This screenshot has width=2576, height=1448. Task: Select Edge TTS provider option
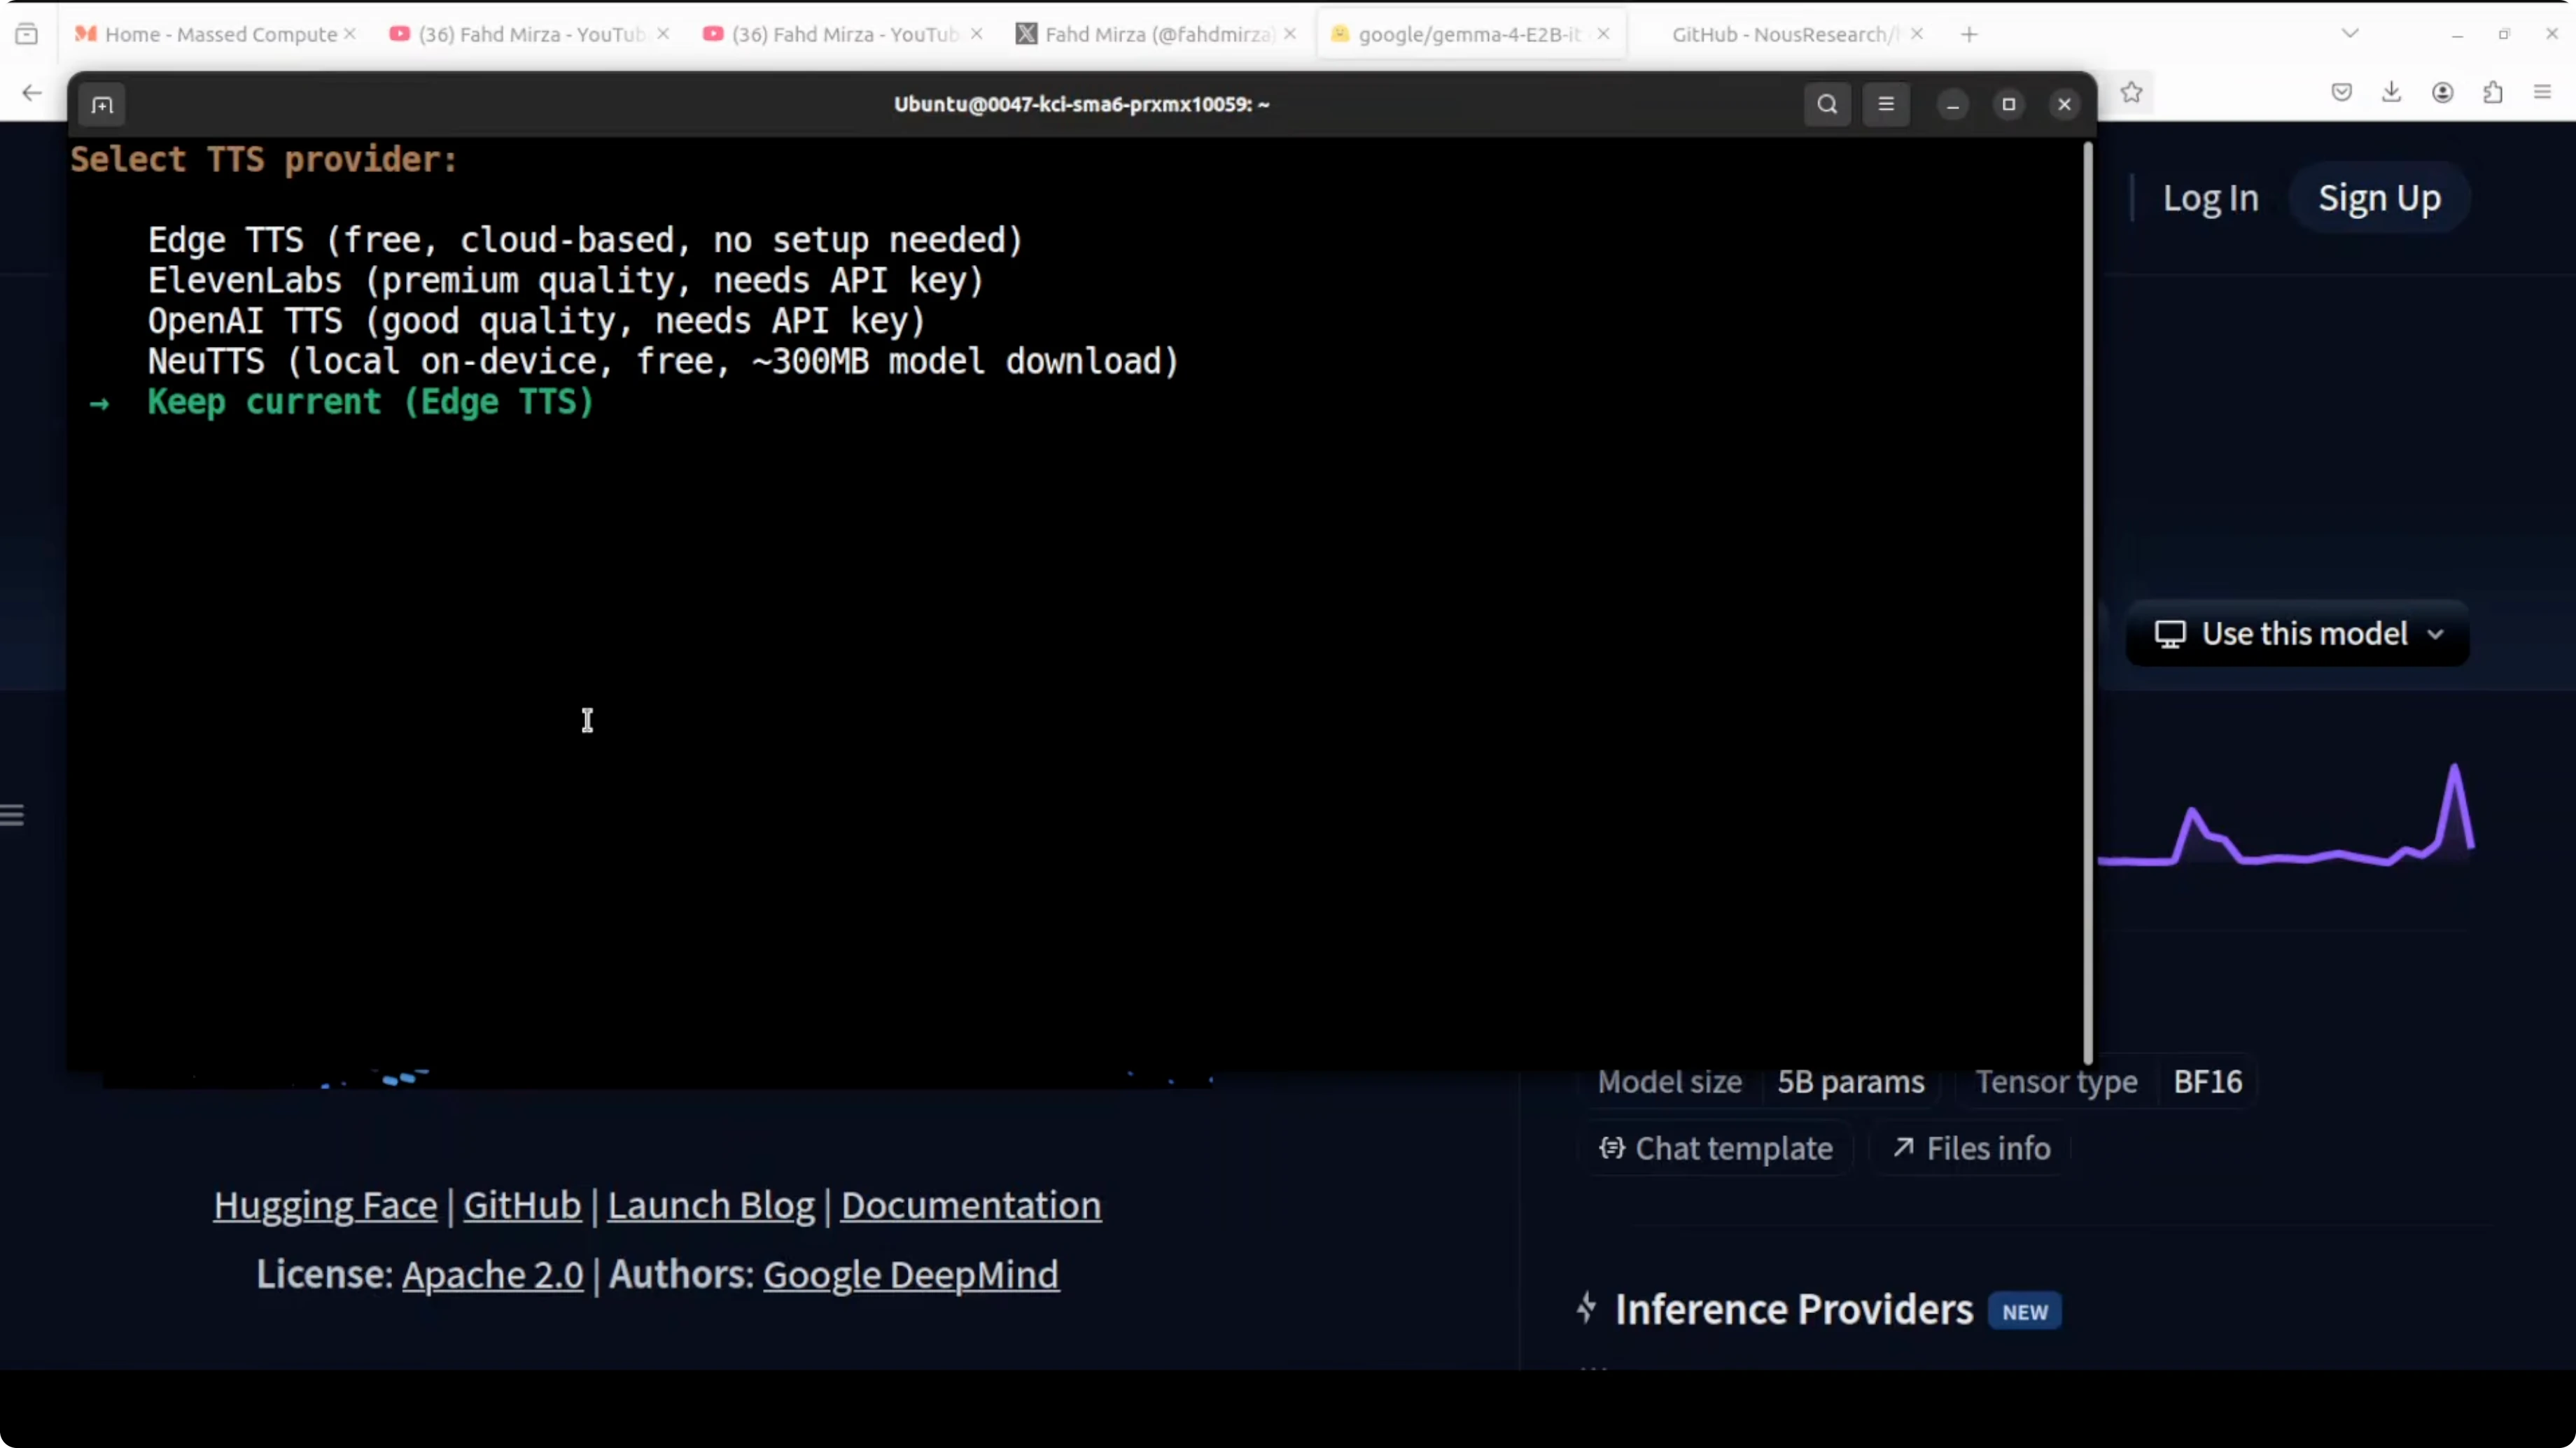coord(585,241)
